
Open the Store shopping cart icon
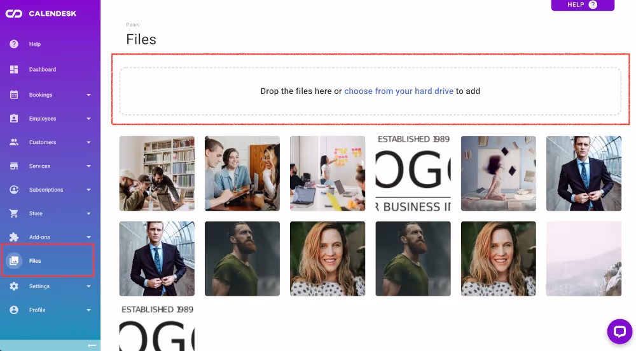(x=14, y=213)
